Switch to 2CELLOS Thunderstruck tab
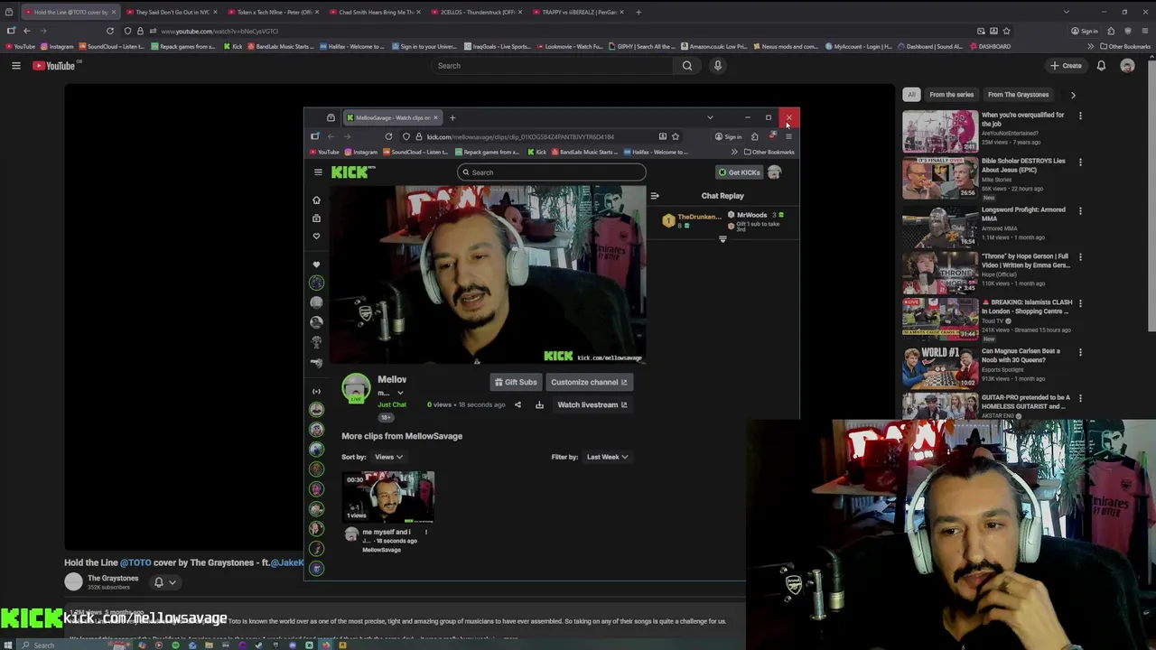 pyautogui.click(x=477, y=13)
